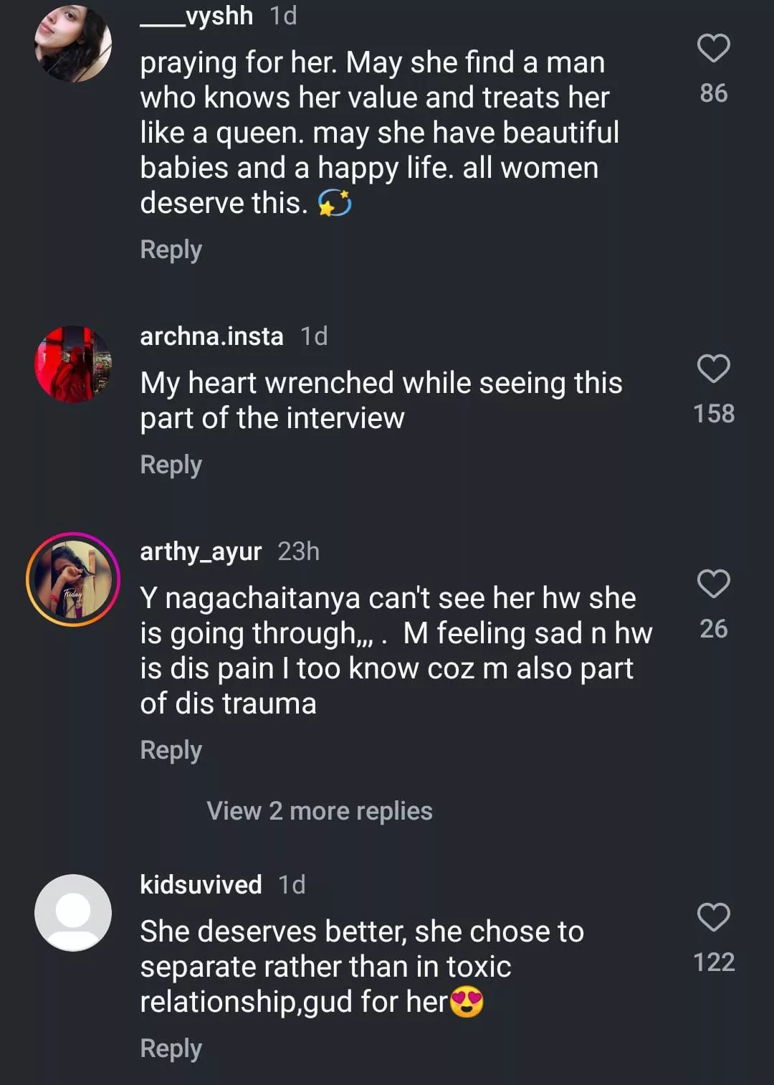Like the comment by ___vyshh

(713, 49)
